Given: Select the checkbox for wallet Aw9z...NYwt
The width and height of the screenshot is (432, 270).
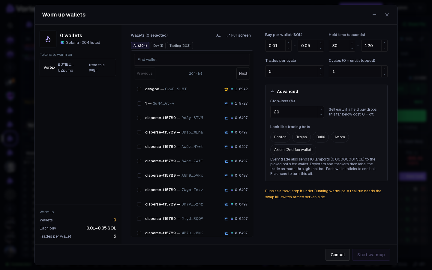Looking at the screenshot, I should point(139,147).
